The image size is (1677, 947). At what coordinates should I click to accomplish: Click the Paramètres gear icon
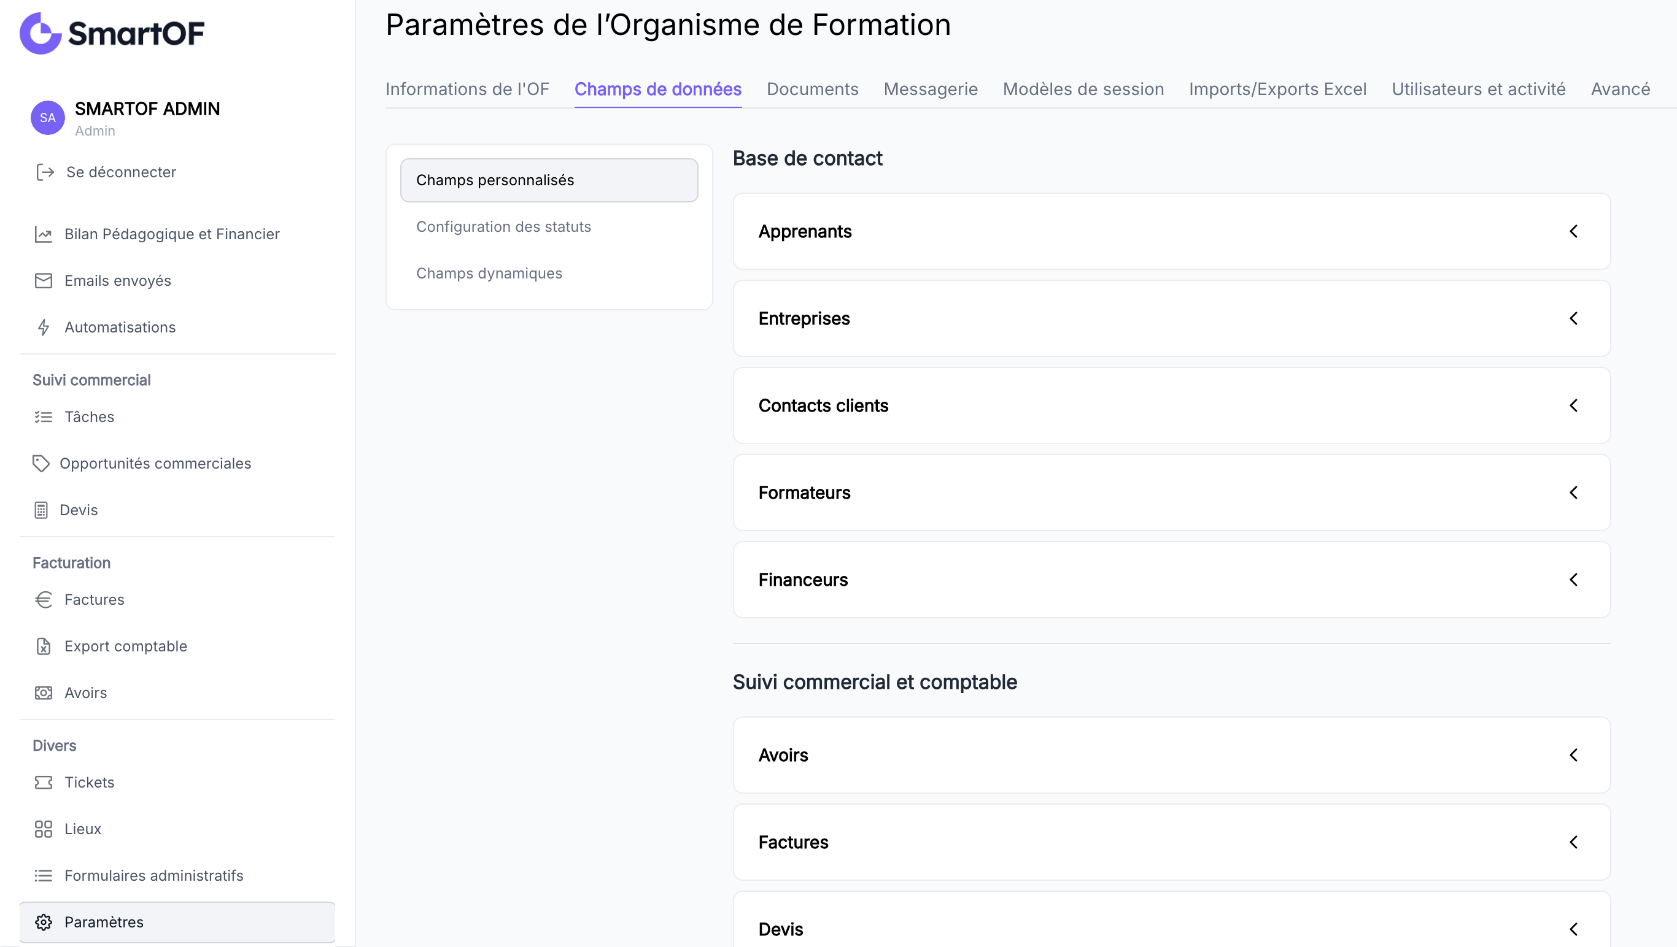pos(43,922)
